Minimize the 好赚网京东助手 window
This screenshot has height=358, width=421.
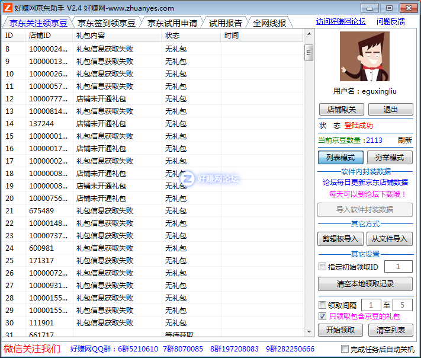369,8
